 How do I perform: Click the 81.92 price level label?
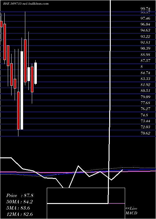pos(145,85)
